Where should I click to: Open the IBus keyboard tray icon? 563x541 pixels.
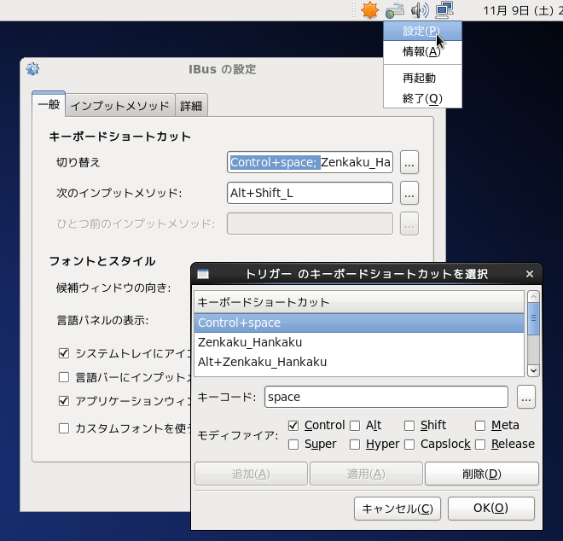tap(395, 10)
